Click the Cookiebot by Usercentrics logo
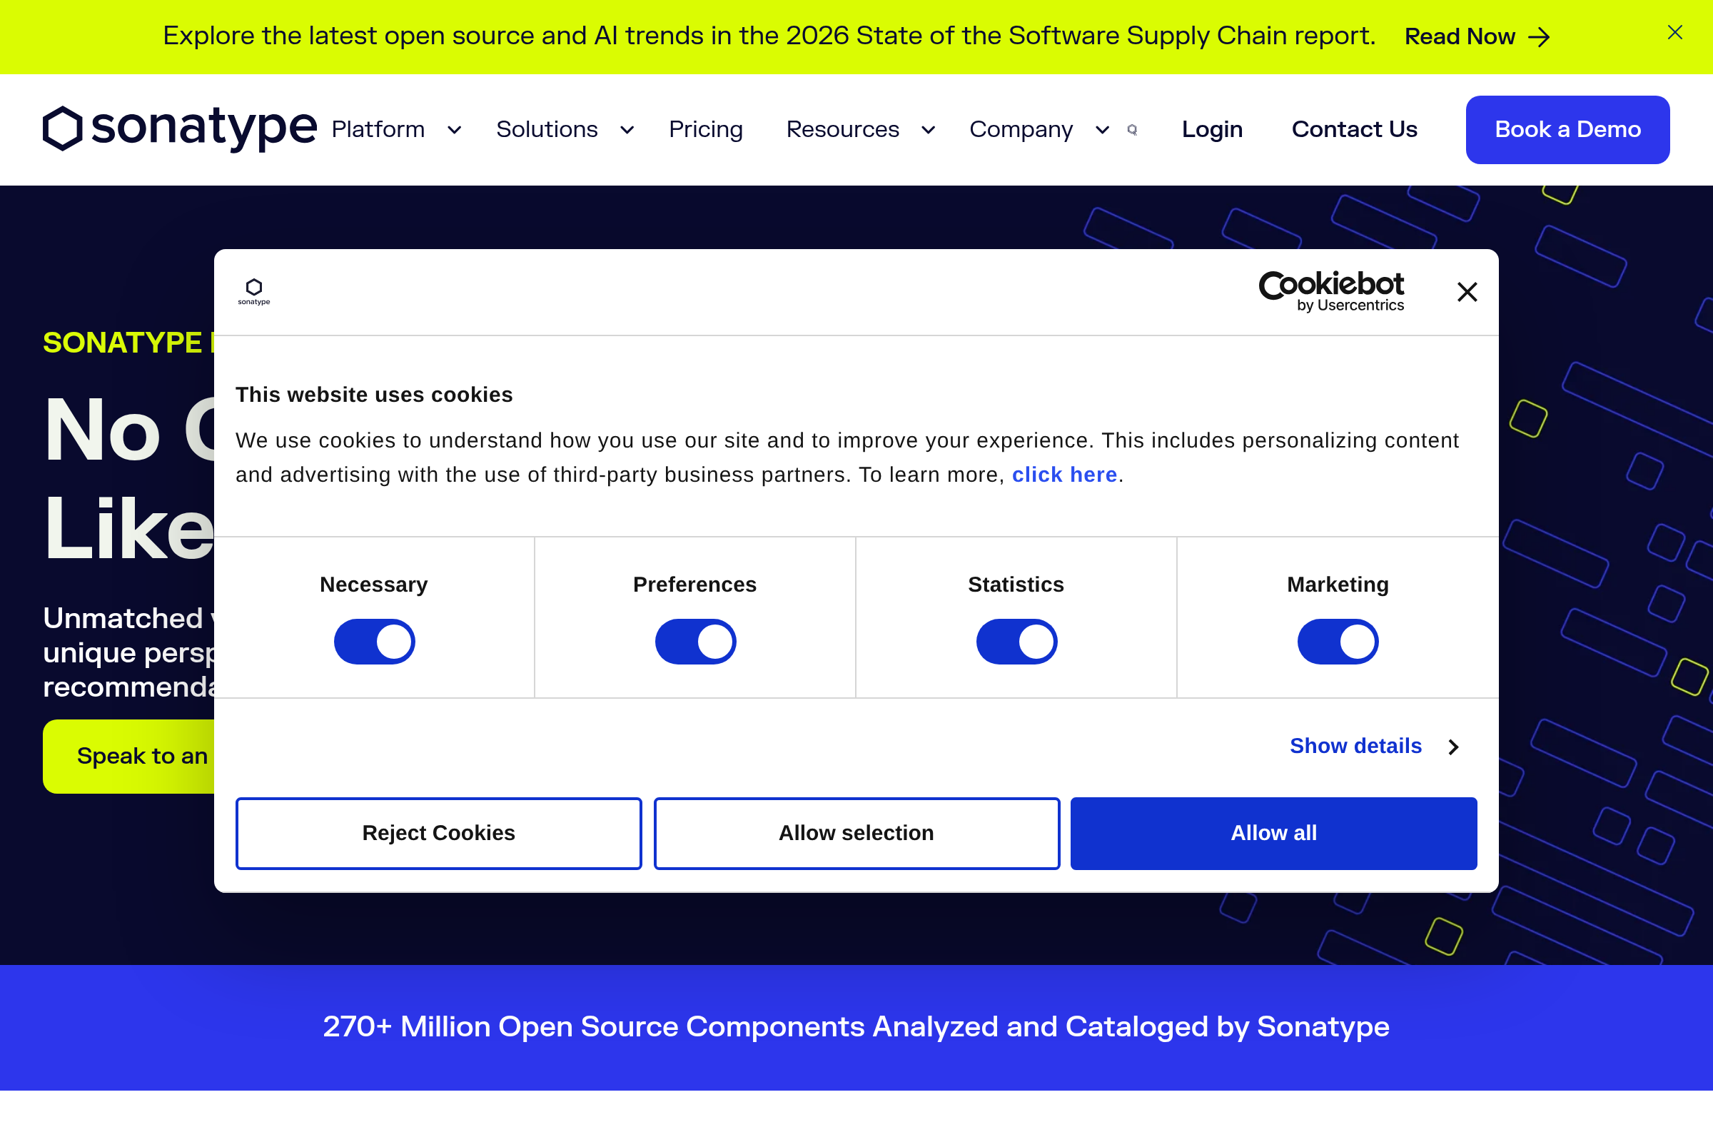 pos(1331,290)
